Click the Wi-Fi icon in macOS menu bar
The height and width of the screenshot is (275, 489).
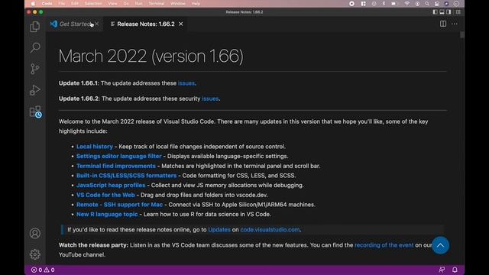[x=406, y=4]
